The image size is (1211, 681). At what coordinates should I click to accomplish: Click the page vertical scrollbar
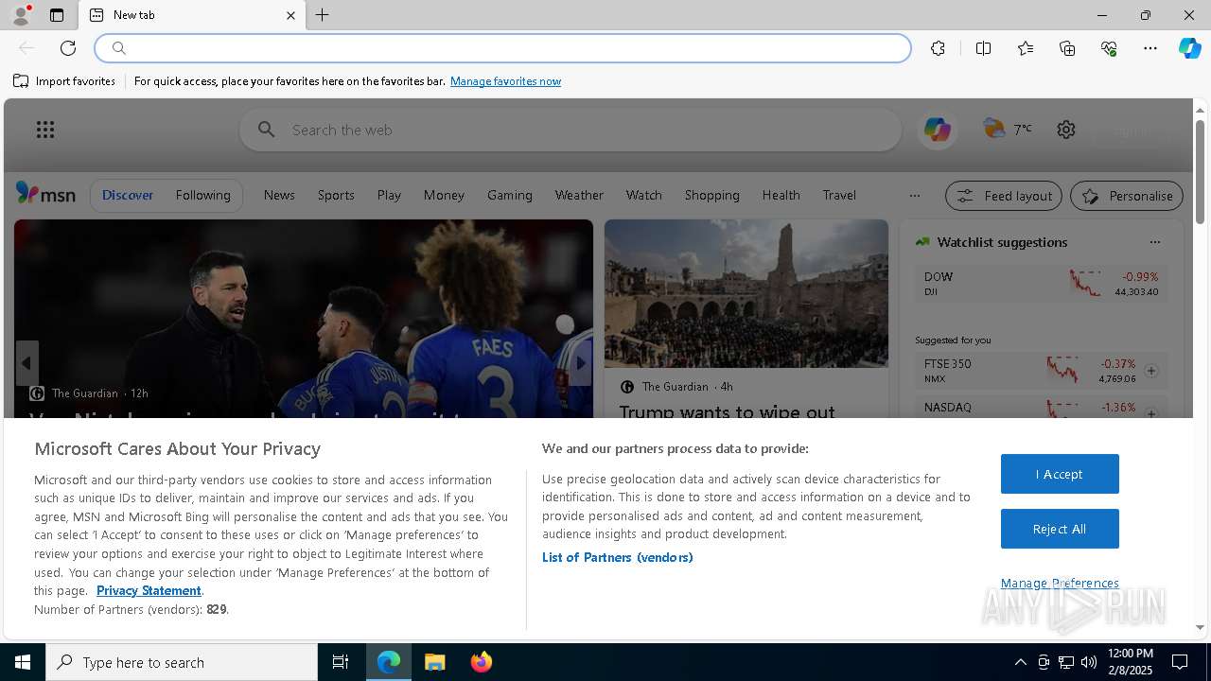1200,173
